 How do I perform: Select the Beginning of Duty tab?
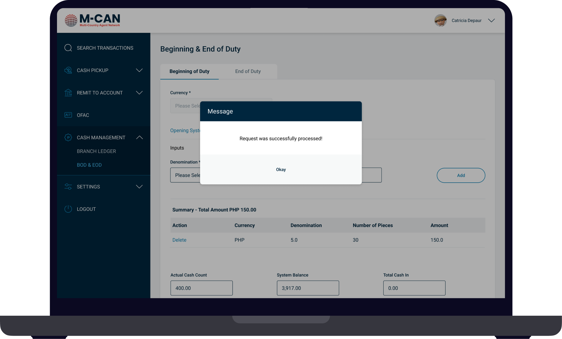click(x=189, y=71)
